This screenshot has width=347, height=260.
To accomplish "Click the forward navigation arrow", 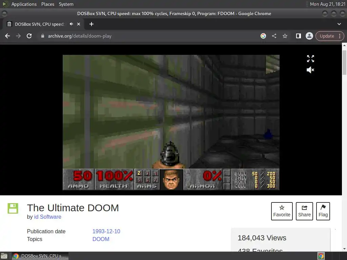I will [18, 36].
